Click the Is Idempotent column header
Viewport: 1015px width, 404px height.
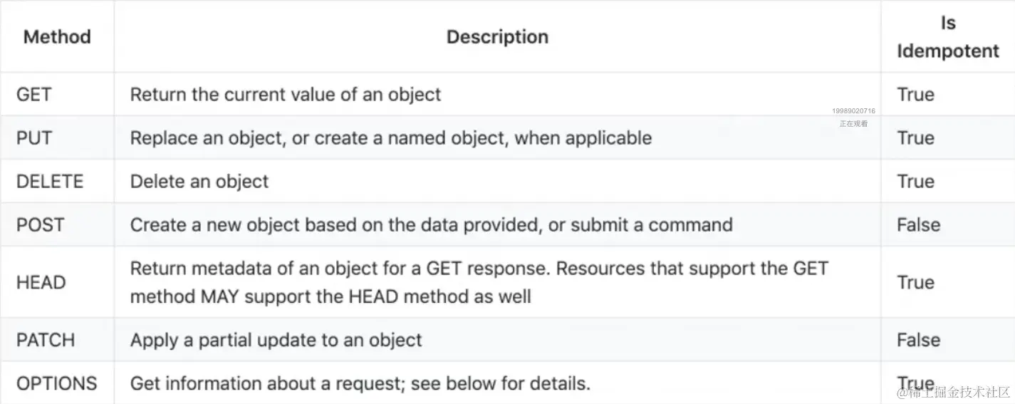pos(947,37)
